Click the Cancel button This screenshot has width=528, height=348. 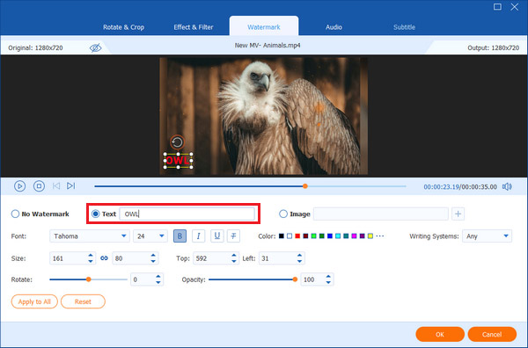coord(492,334)
